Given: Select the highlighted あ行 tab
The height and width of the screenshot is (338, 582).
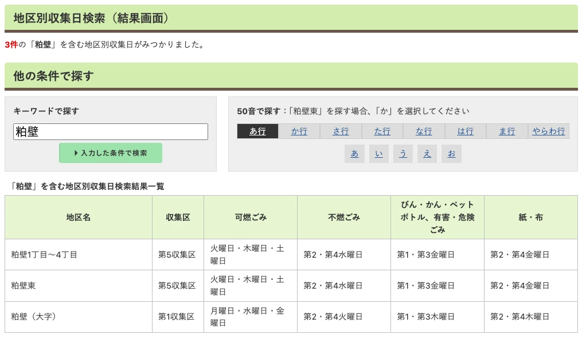Looking at the screenshot, I should (257, 131).
